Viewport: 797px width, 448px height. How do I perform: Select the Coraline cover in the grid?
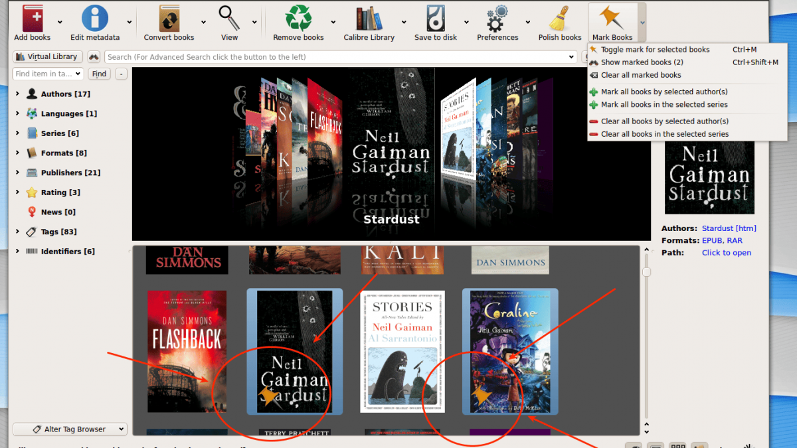coord(510,351)
